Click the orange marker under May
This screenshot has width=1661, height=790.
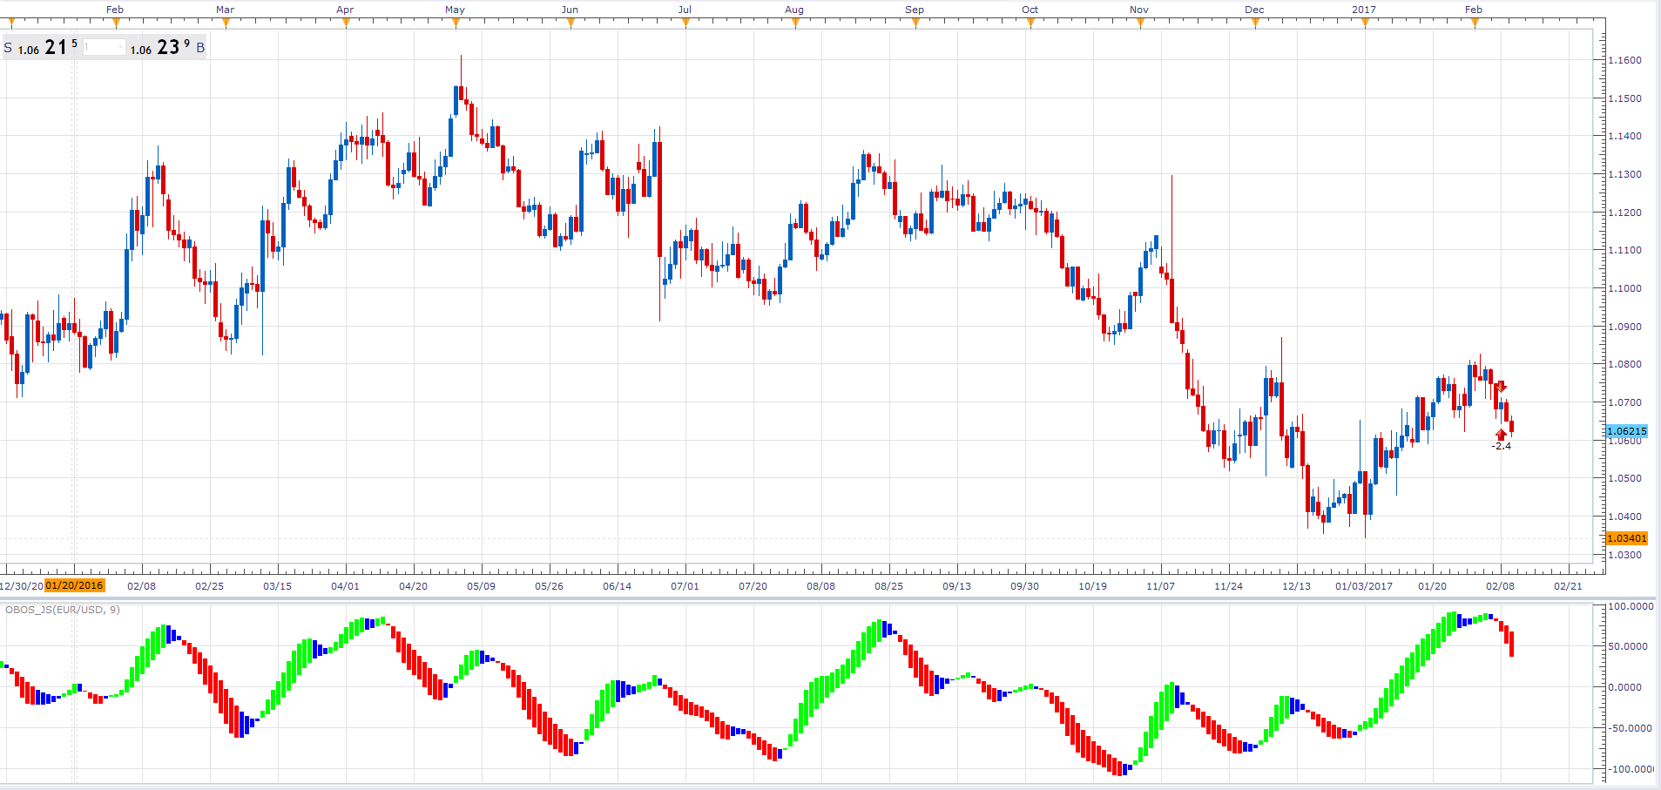coord(456,23)
